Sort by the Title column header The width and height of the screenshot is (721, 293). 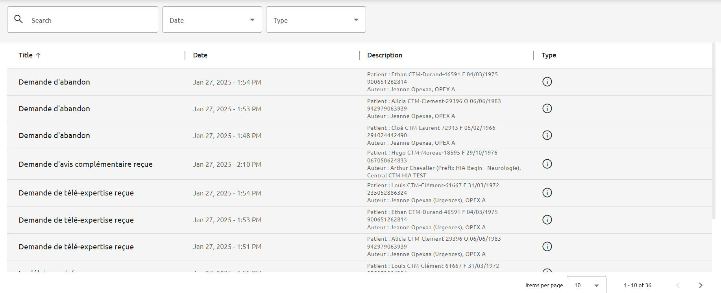click(x=26, y=55)
